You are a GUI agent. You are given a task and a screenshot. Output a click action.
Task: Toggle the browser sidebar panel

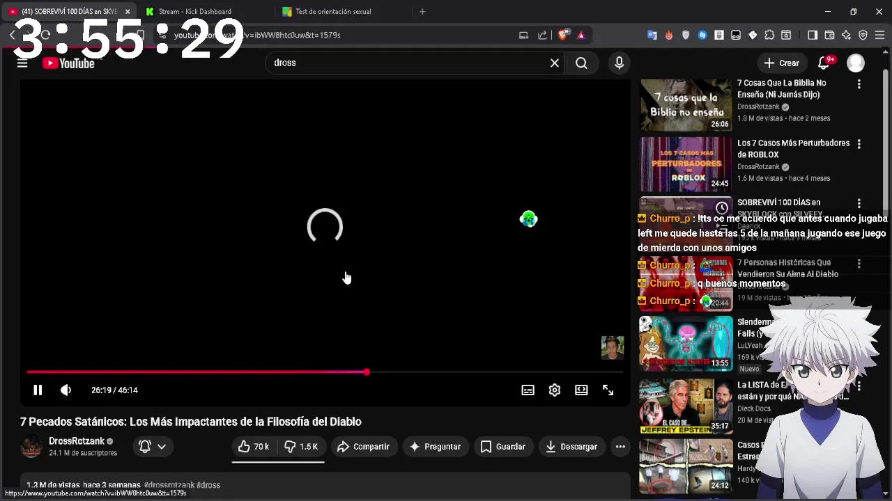813,35
